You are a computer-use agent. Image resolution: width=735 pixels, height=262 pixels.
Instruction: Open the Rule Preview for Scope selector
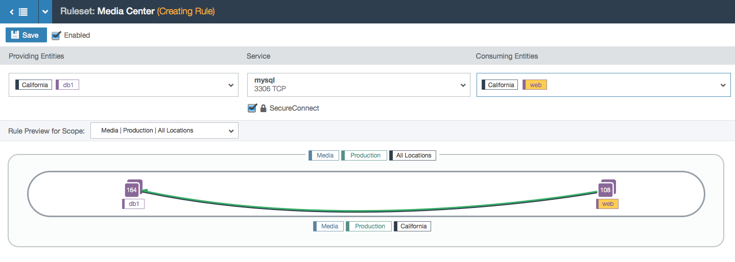(164, 130)
